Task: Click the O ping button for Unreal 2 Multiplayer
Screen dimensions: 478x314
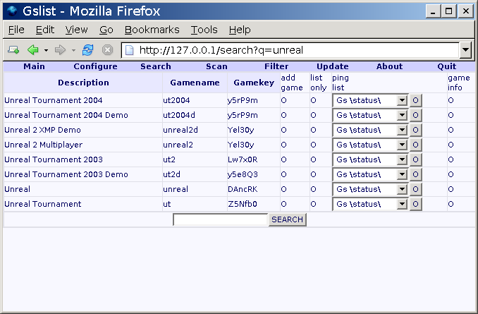Action: click(x=416, y=145)
